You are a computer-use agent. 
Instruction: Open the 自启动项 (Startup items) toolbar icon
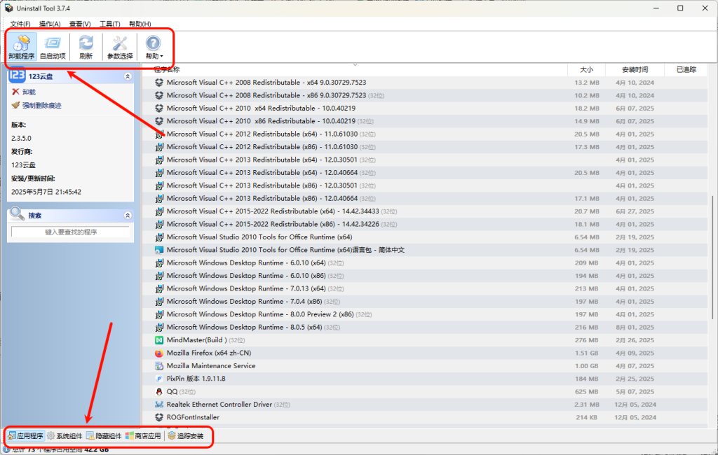point(53,47)
